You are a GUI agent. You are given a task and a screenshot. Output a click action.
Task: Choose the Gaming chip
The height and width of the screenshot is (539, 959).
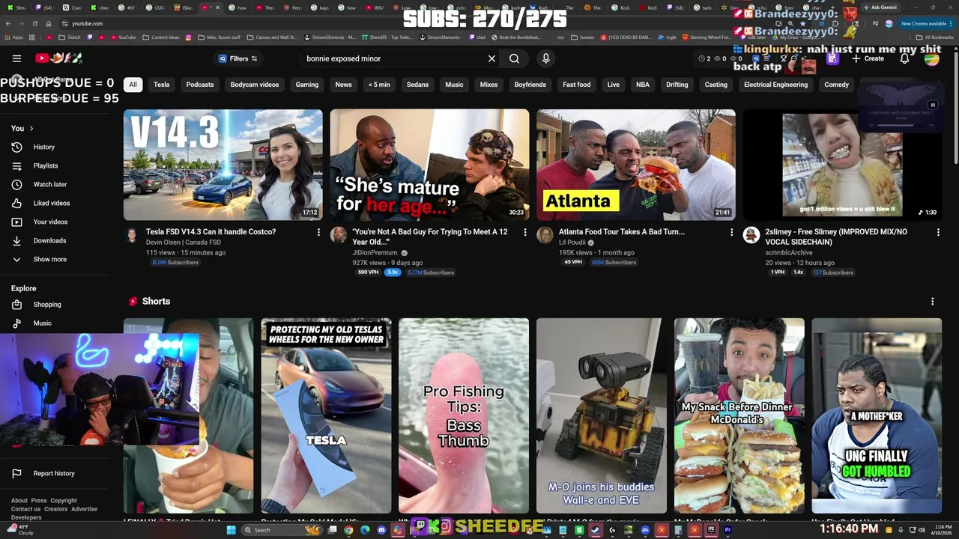307,85
